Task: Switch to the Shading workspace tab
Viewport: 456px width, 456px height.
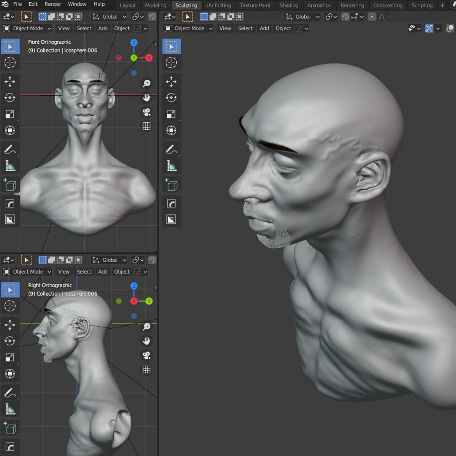Action: 289,5
